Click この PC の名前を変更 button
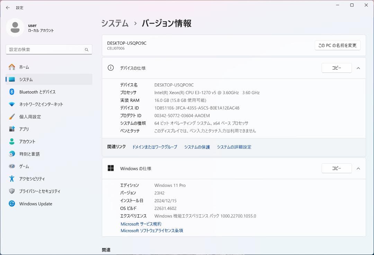The image size is (374, 255). [x=337, y=45]
